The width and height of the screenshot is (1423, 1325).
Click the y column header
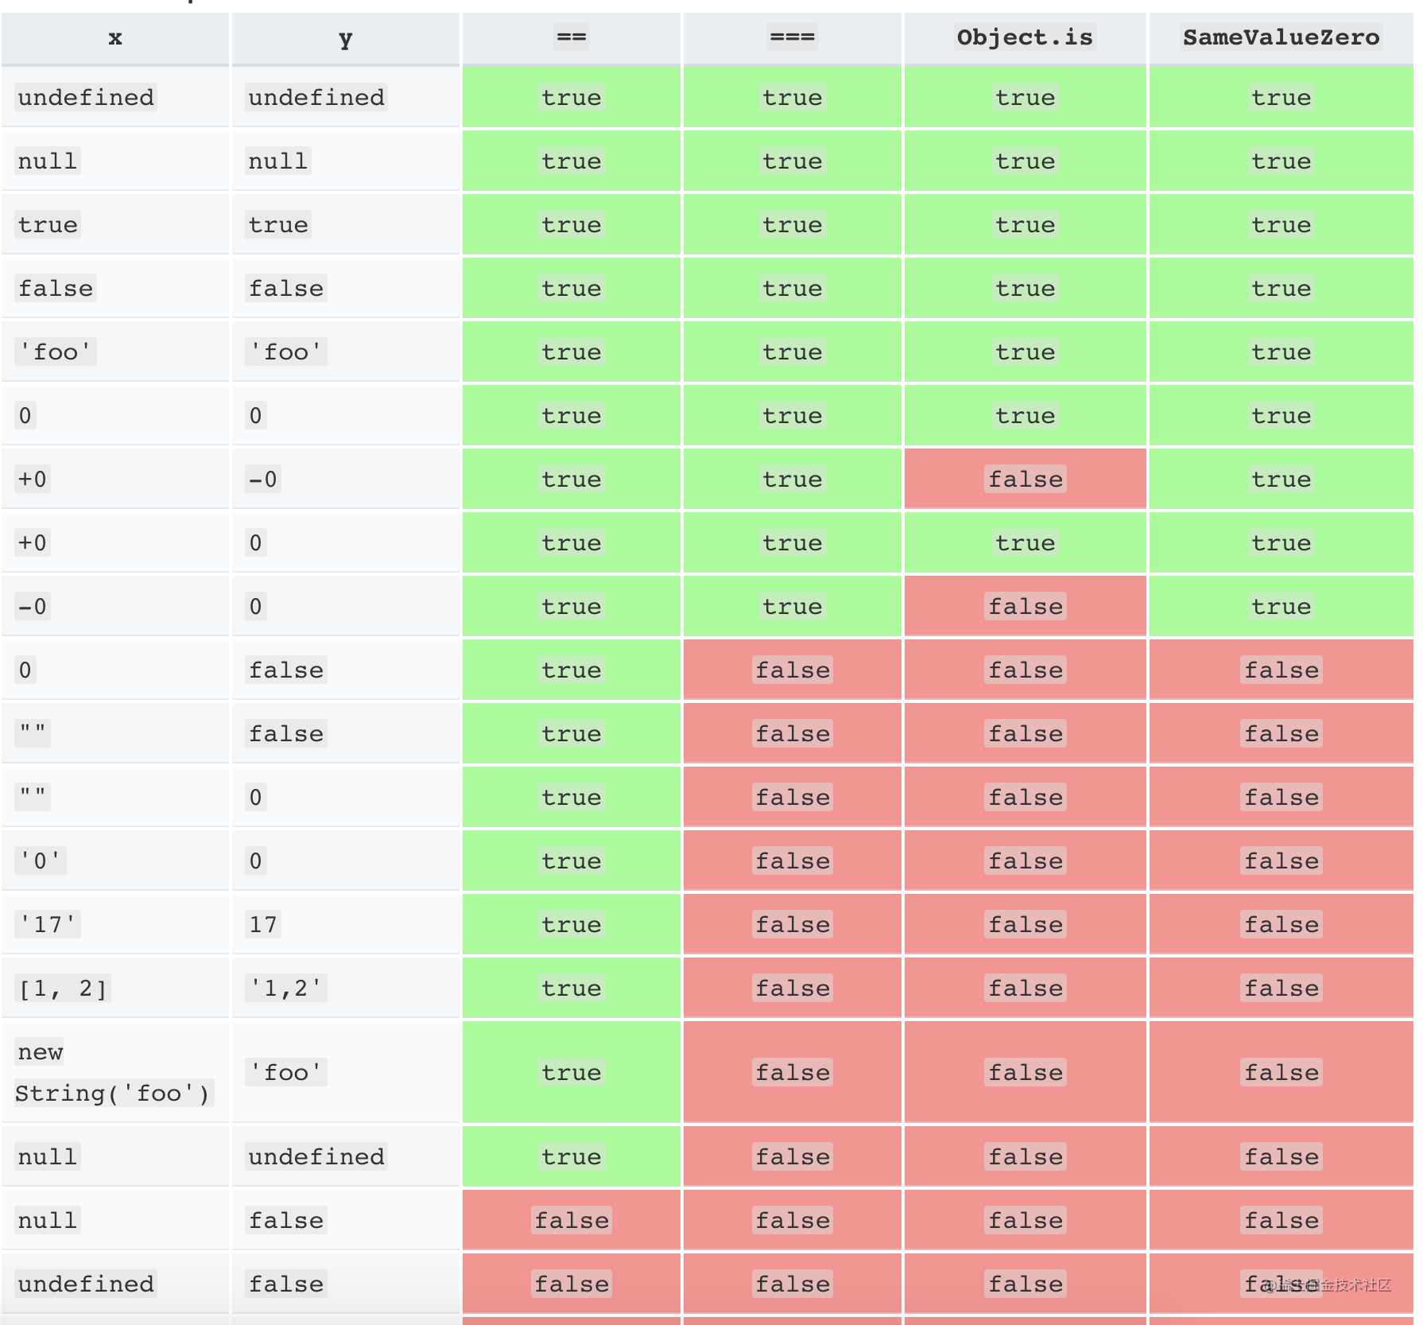(x=345, y=38)
